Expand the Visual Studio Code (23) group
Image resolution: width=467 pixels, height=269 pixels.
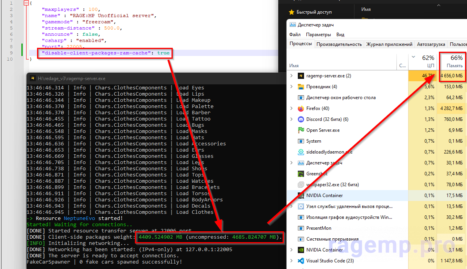292,261
